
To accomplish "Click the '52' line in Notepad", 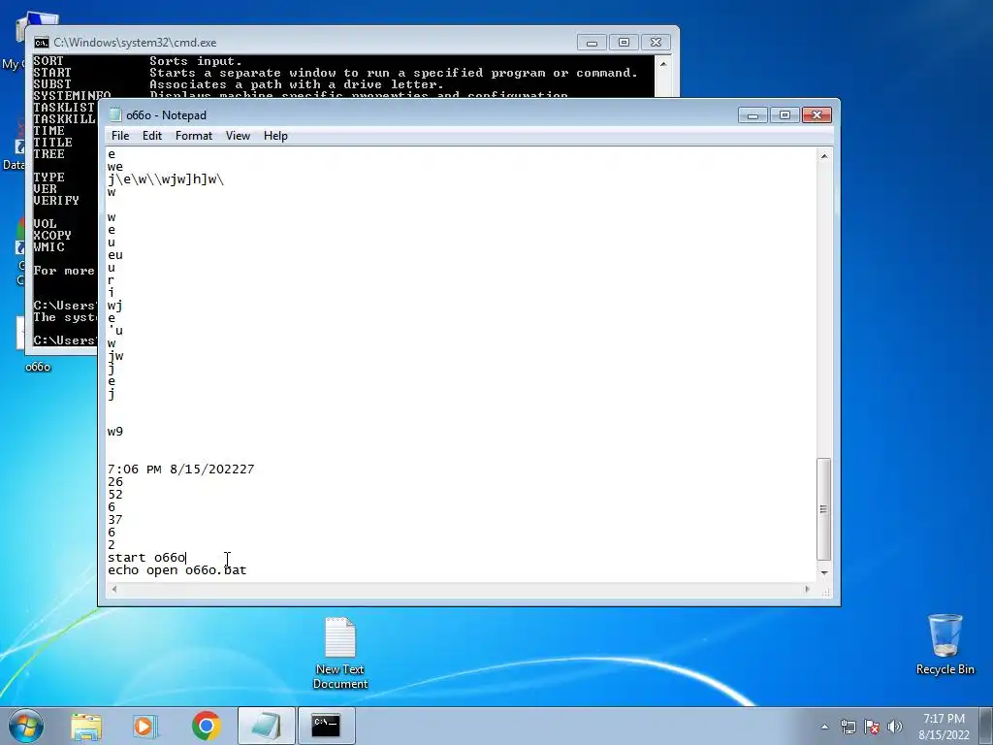I will tap(115, 494).
